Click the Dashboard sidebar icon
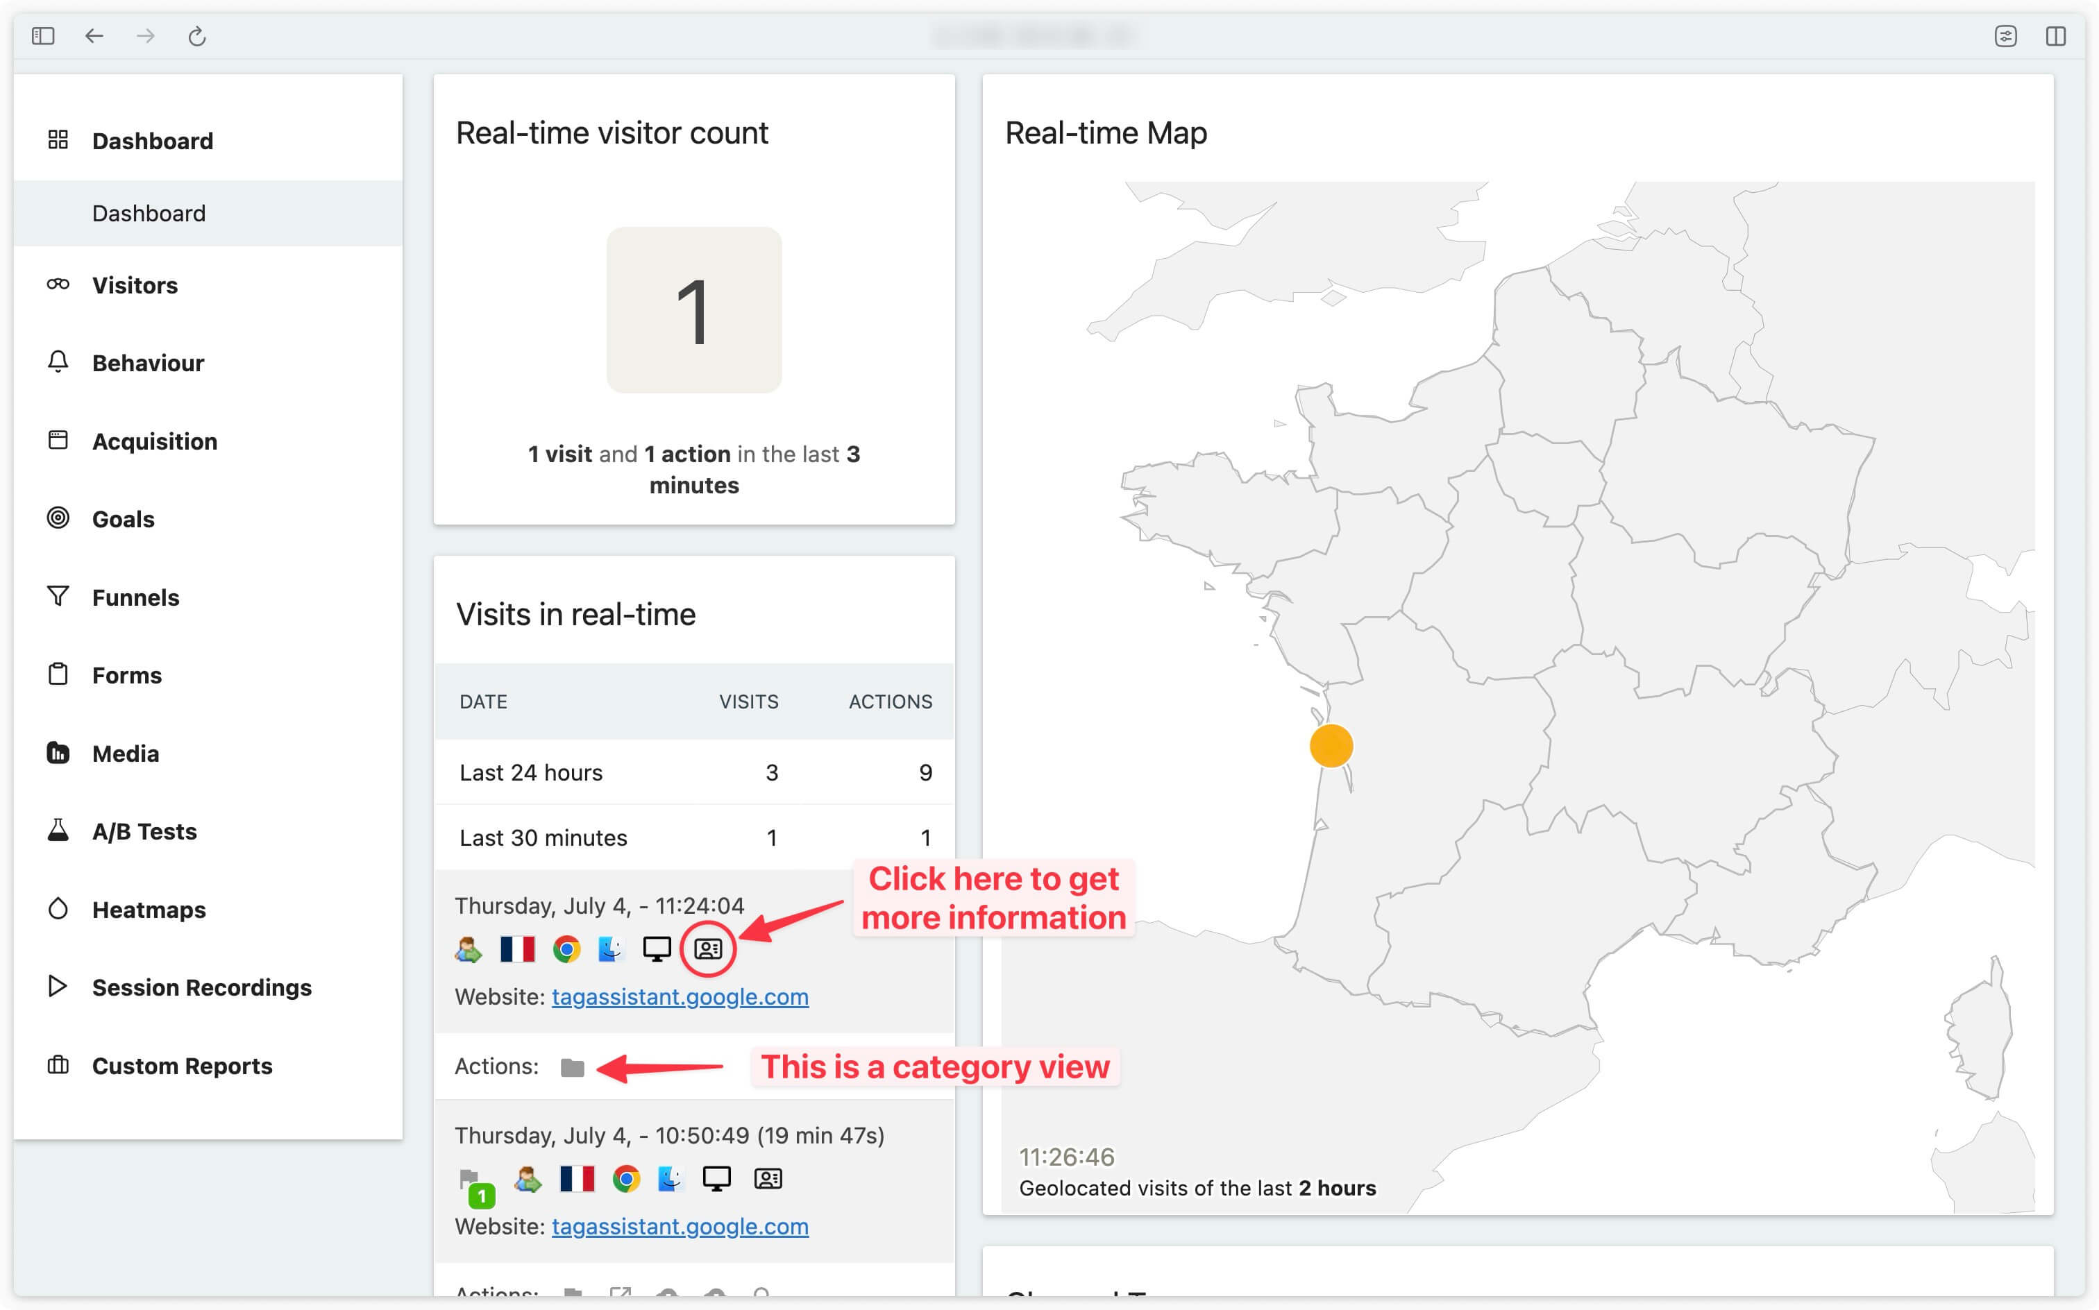Image resolution: width=2099 pixels, height=1310 pixels. (56, 140)
